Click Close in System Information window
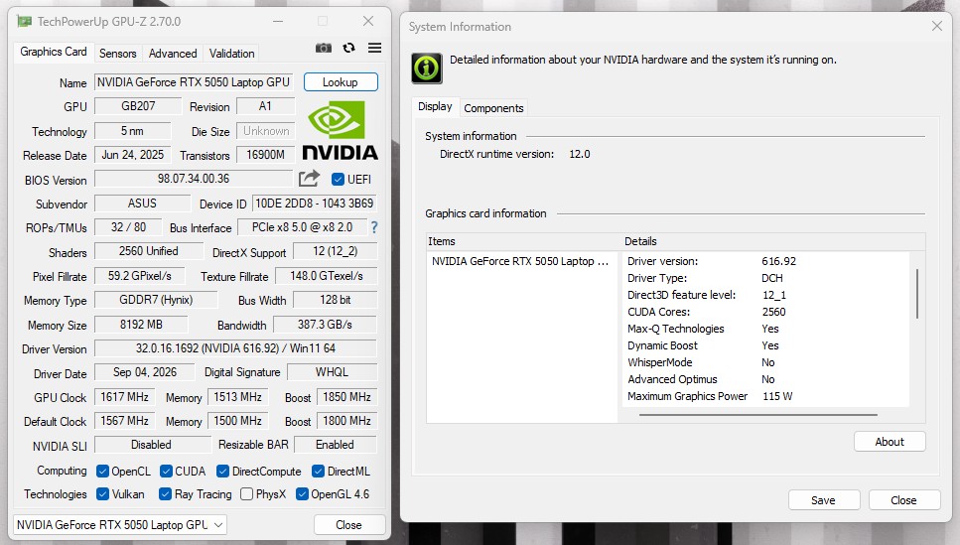960x545 pixels. [903, 500]
